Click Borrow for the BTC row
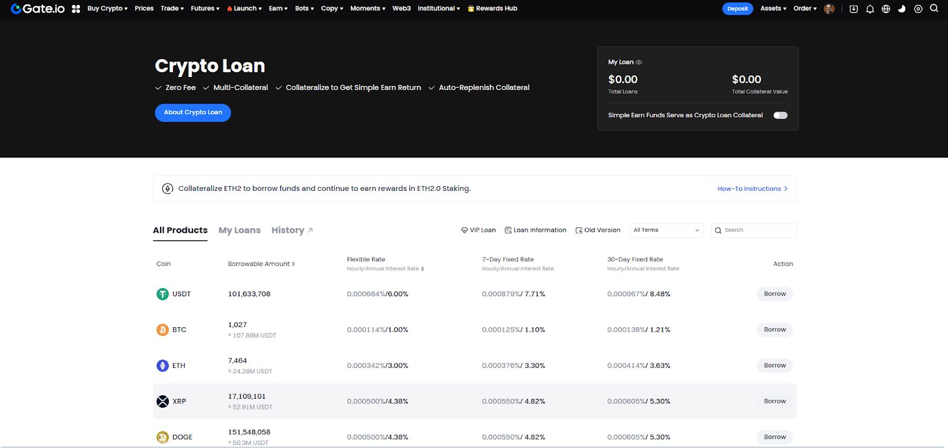948x448 pixels. pyautogui.click(x=774, y=330)
